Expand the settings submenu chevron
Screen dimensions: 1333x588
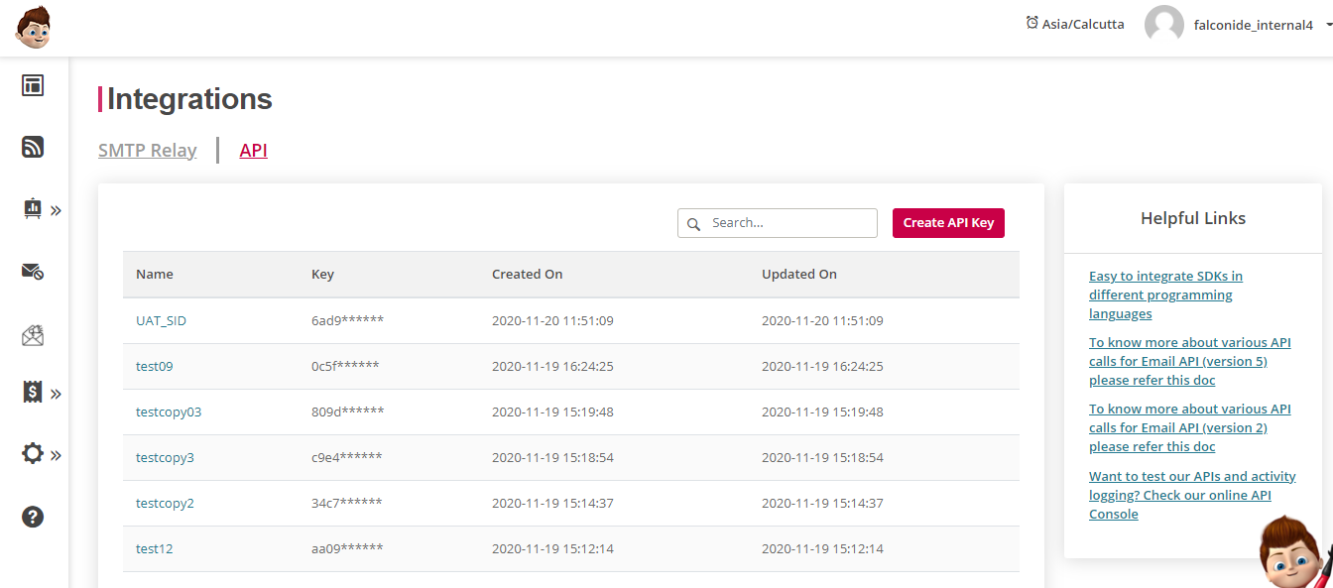pyautogui.click(x=57, y=455)
